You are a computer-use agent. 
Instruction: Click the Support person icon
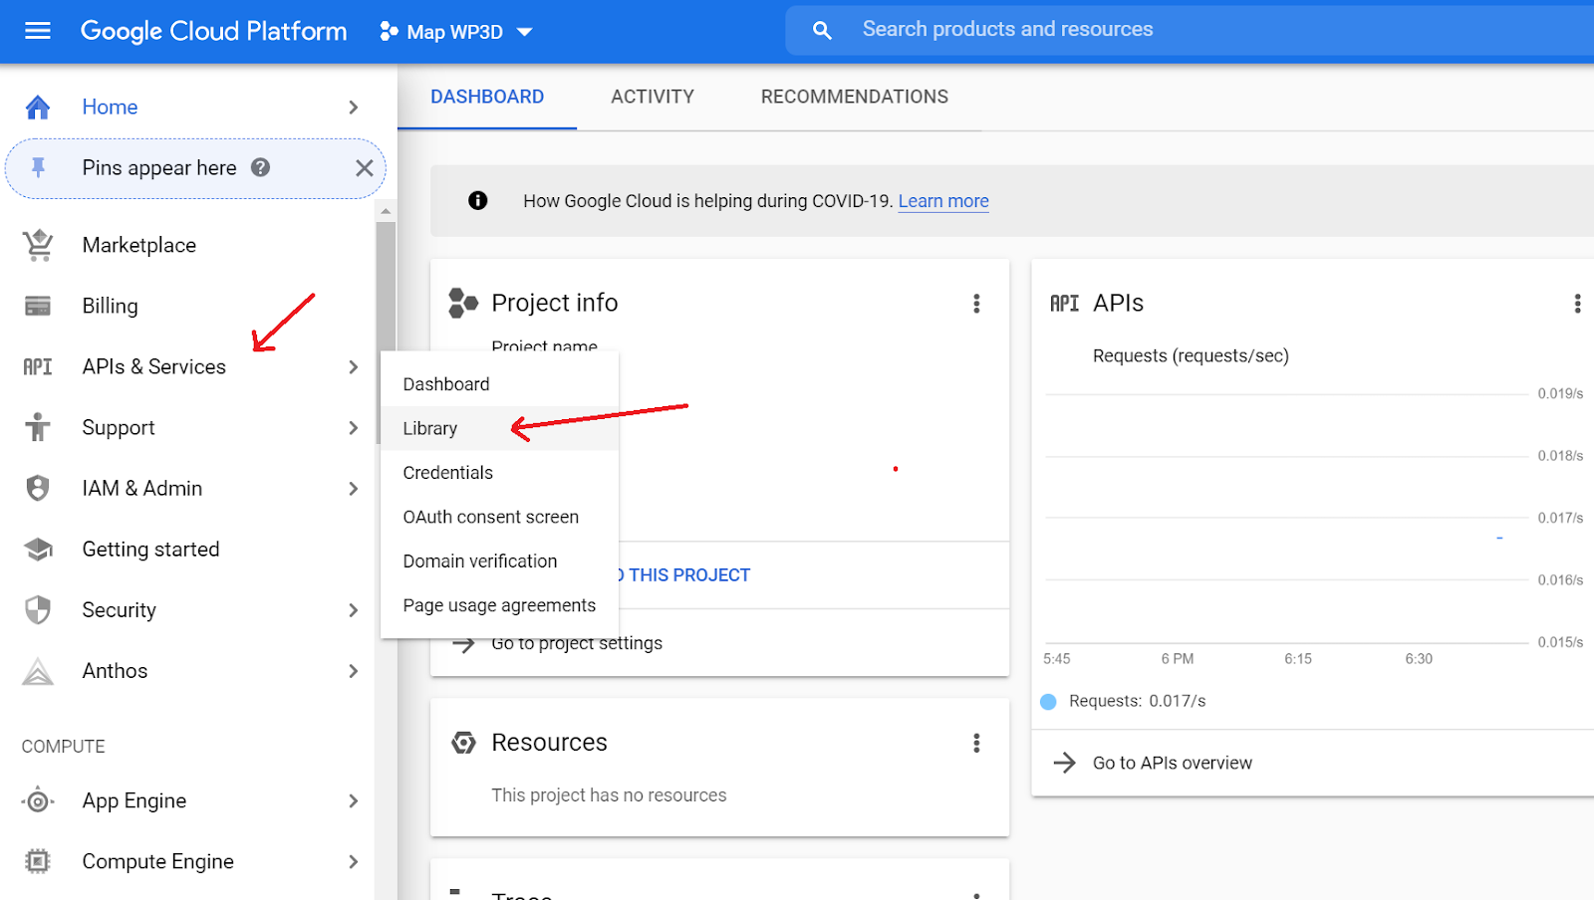[x=38, y=427]
